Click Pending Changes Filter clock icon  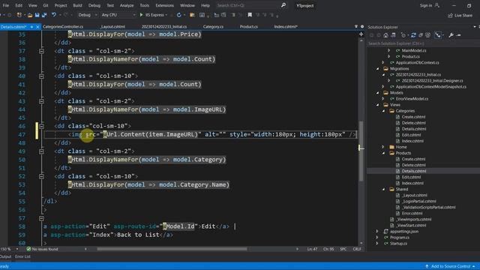point(403,35)
